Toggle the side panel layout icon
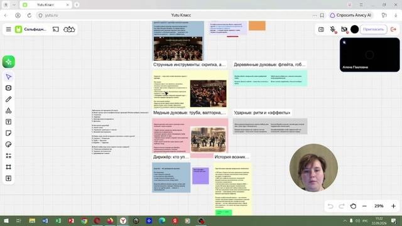 321,30
